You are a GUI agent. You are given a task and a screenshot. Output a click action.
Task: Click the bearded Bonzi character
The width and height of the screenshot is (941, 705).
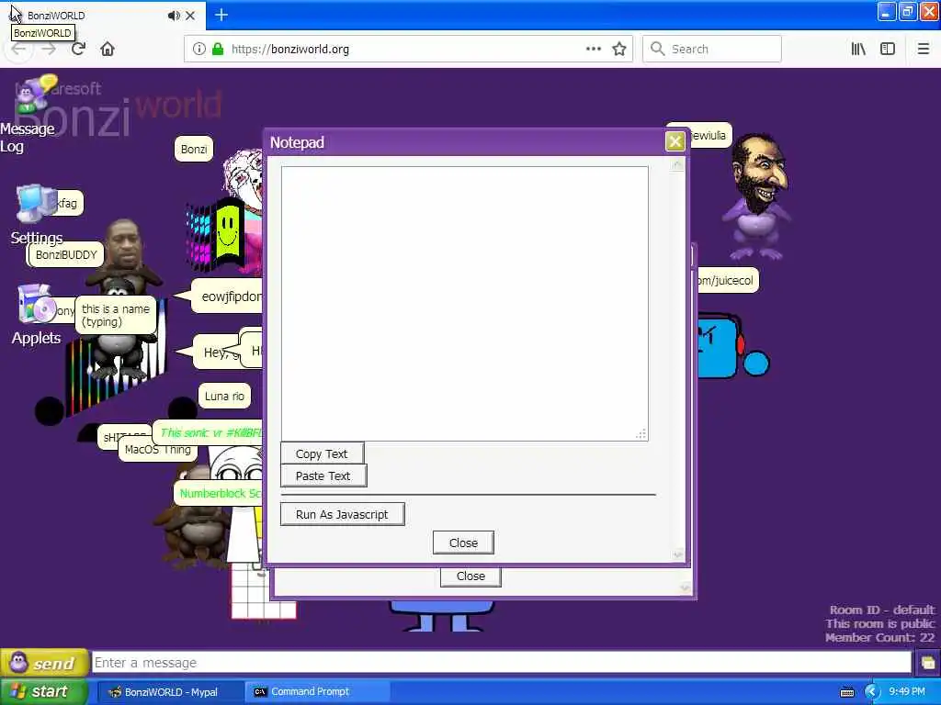point(757,197)
